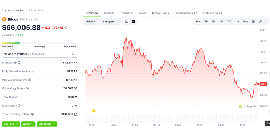Switch to News tab
This screenshot has height=133, width=270.
pyautogui.click(x=143, y=13)
